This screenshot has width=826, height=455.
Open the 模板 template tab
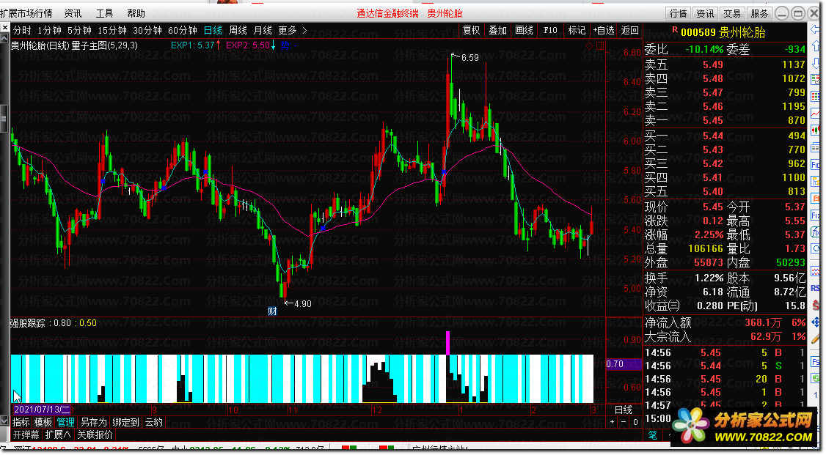[43, 422]
